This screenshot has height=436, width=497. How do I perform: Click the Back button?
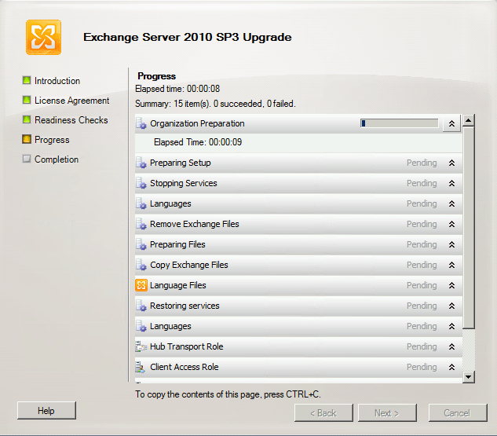click(323, 413)
